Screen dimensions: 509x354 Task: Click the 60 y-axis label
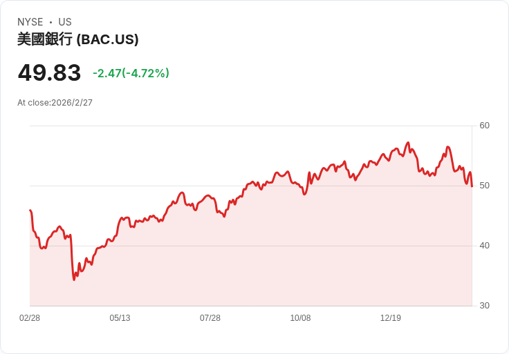coord(484,126)
